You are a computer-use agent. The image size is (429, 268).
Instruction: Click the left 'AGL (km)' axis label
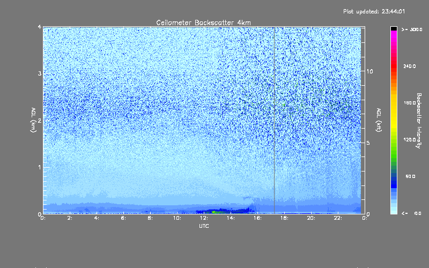point(33,120)
